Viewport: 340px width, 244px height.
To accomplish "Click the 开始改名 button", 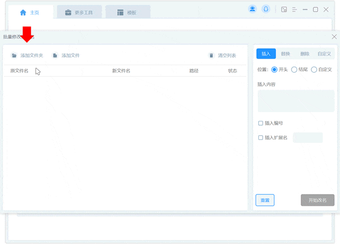I will click(317, 200).
